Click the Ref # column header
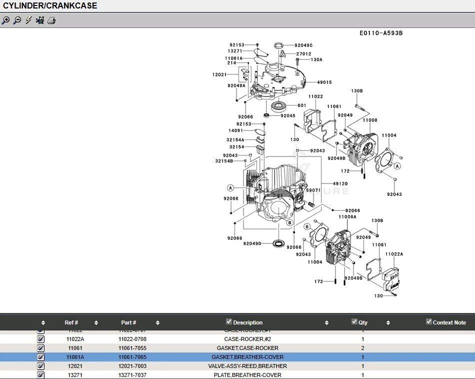Screen dimensions: 475x379 click(71, 322)
